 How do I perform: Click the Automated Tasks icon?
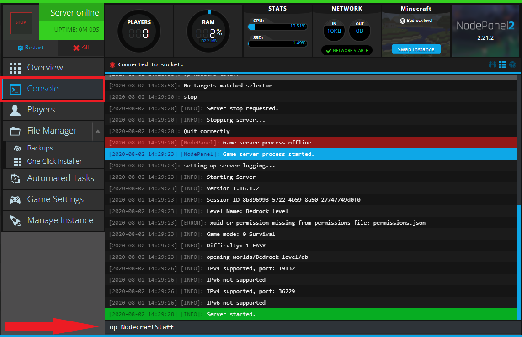(x=15, y=178)
